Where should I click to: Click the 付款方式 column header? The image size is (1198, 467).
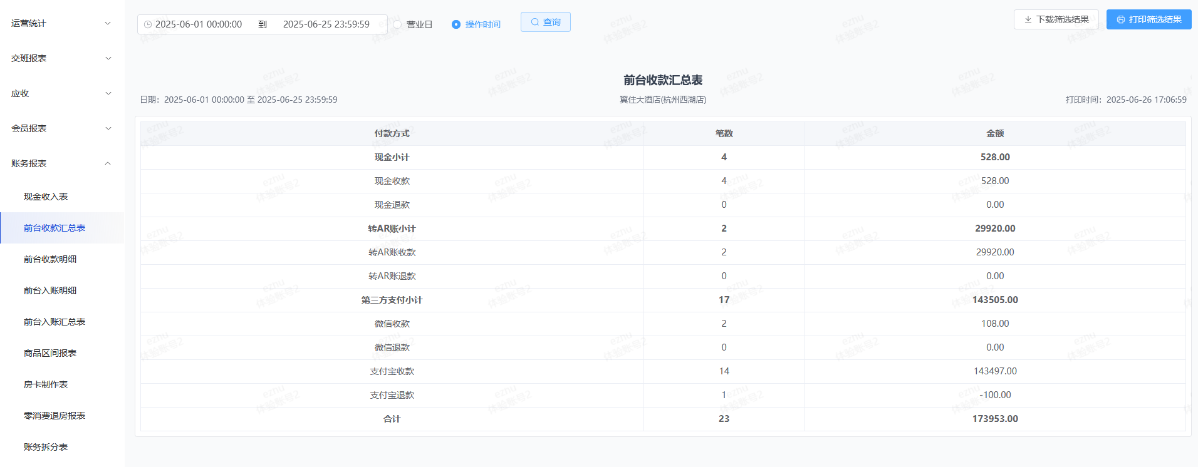[x=392, y=133]
